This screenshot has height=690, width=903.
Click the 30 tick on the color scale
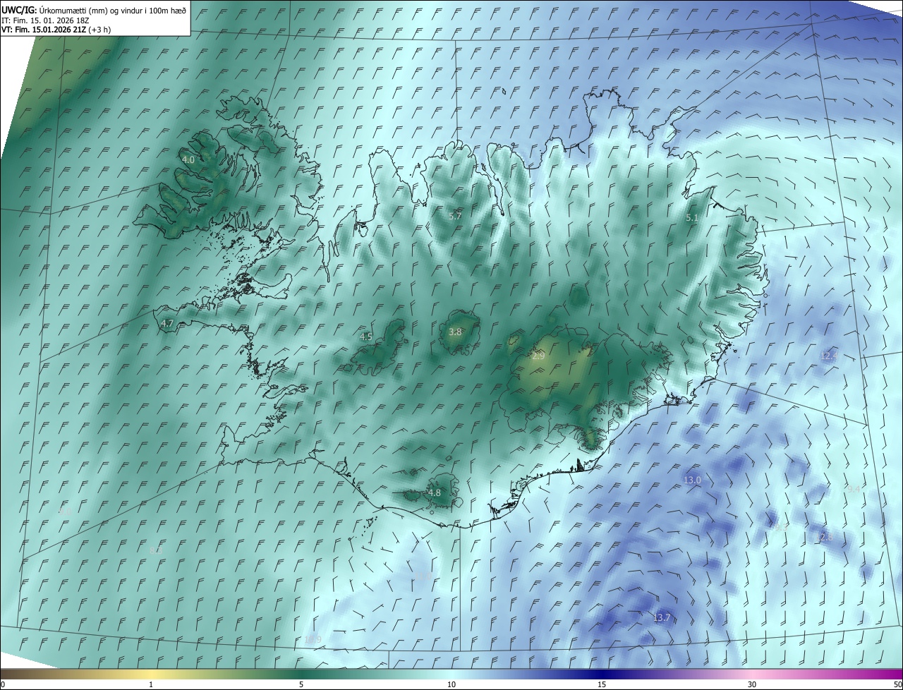(752, 685)
